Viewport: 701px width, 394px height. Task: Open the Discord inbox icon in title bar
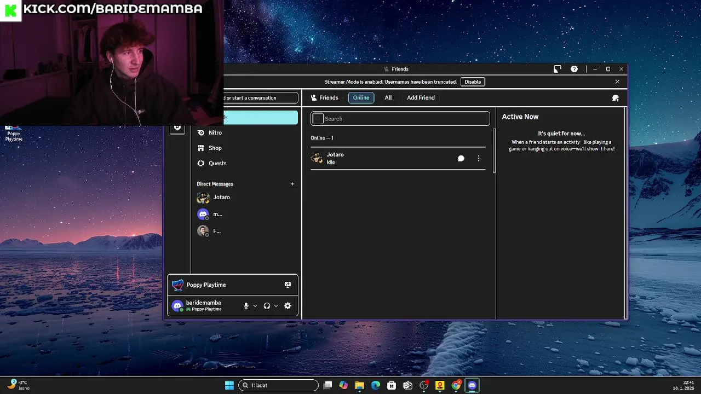pyautogui.click(x=558, y=69)
